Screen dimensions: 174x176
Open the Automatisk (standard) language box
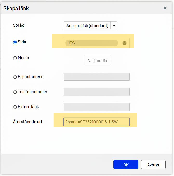coord(87,26)
